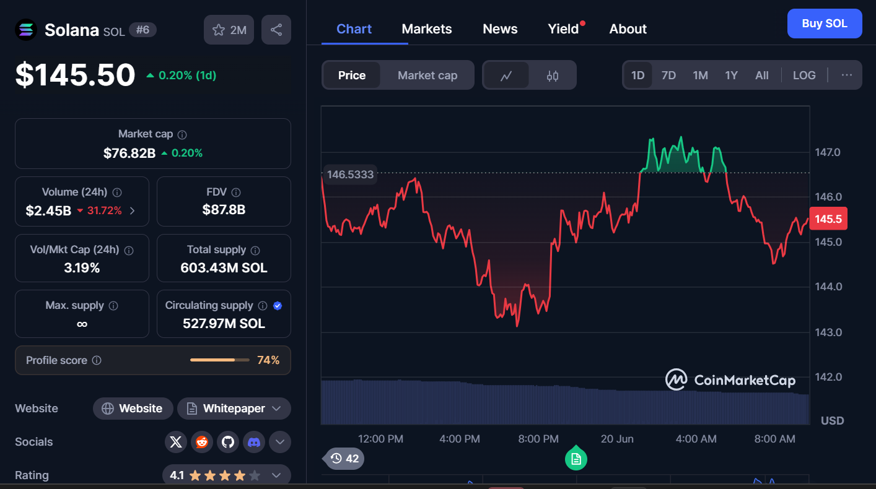Open the Chart tab
876x489 pixels.
(354, 29)
